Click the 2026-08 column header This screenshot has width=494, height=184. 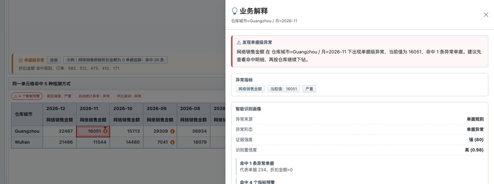[x=194, y=109]
